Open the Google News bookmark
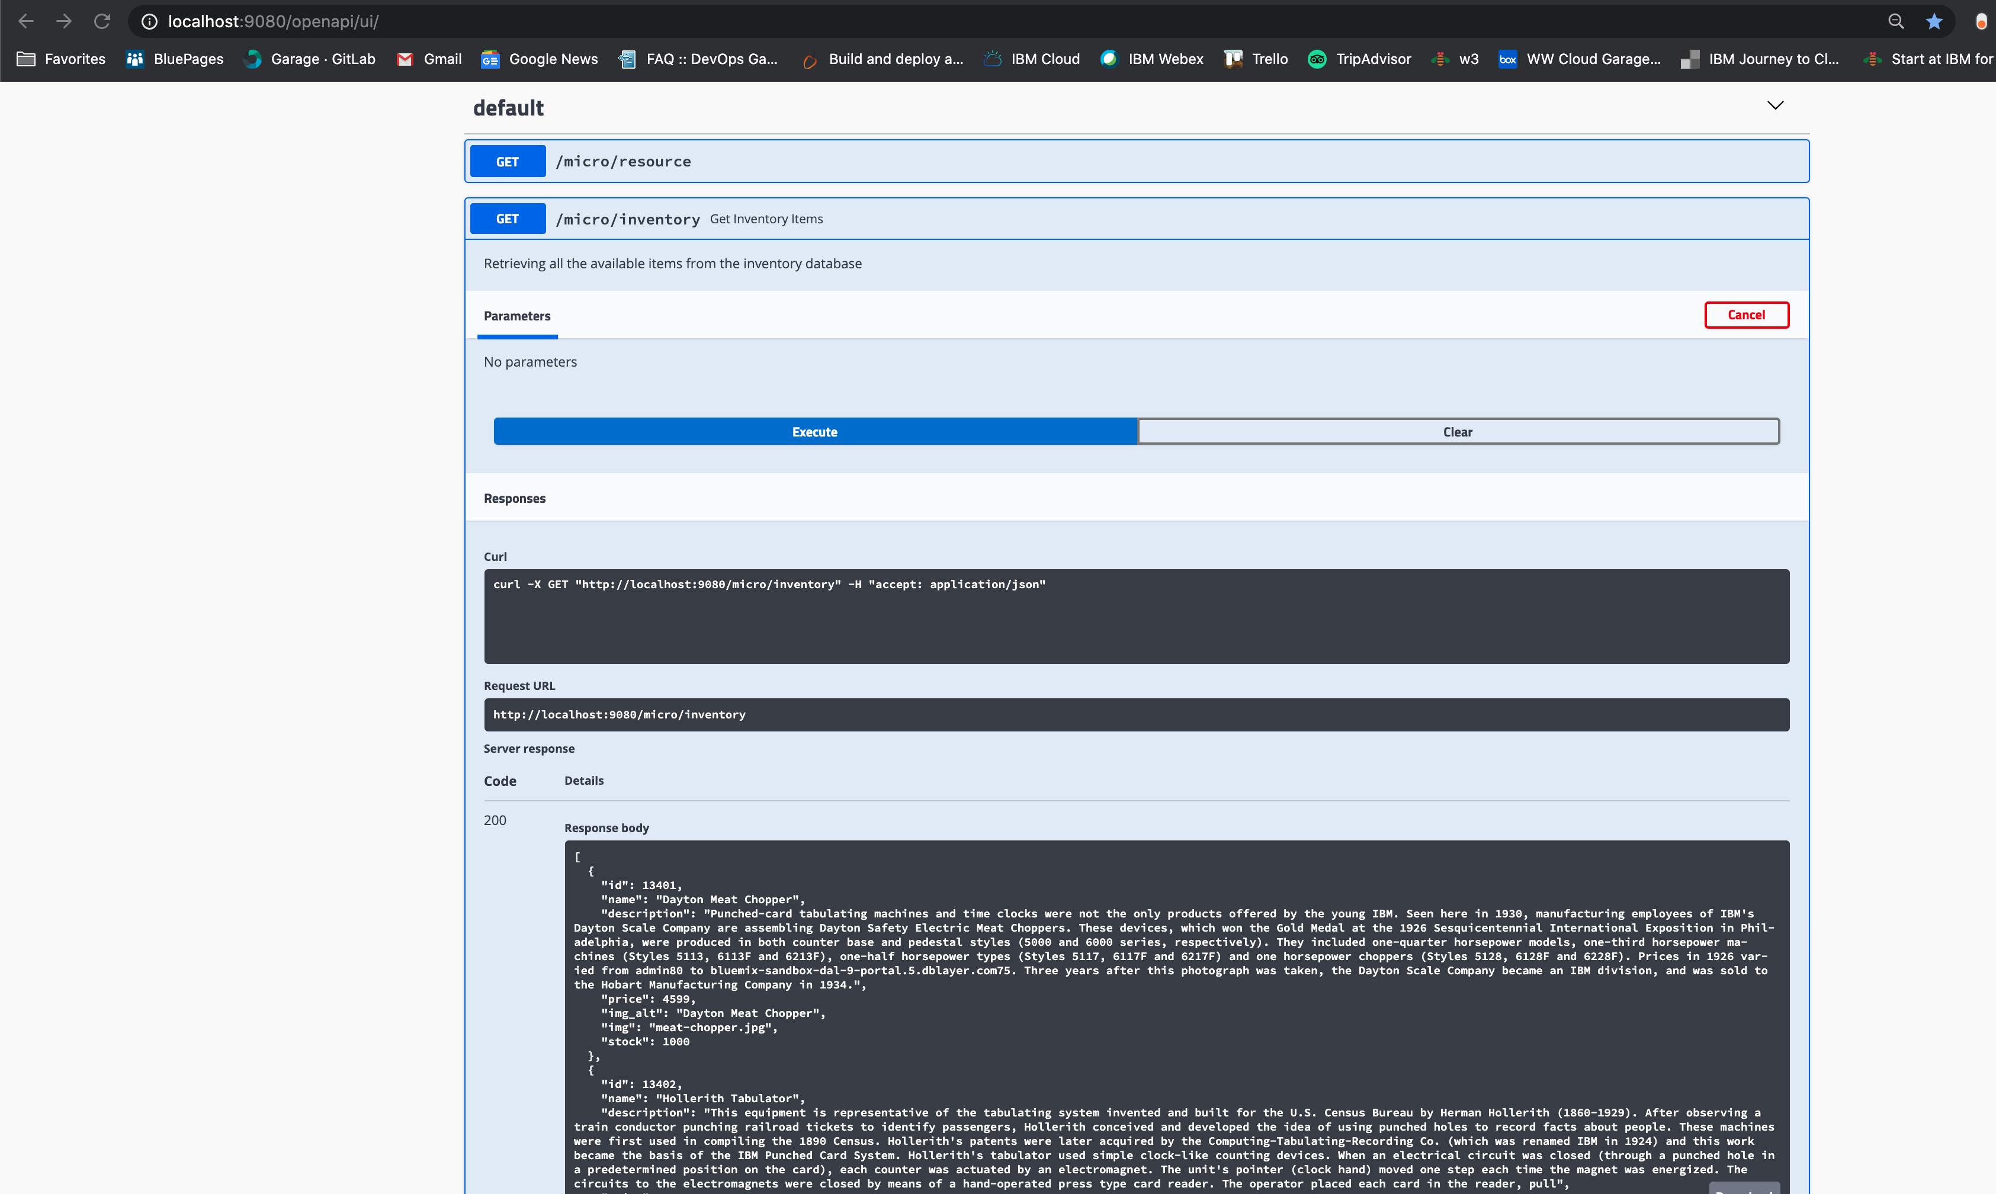The height and width of the screenshot is (1194, 1996). coord(540,59)
